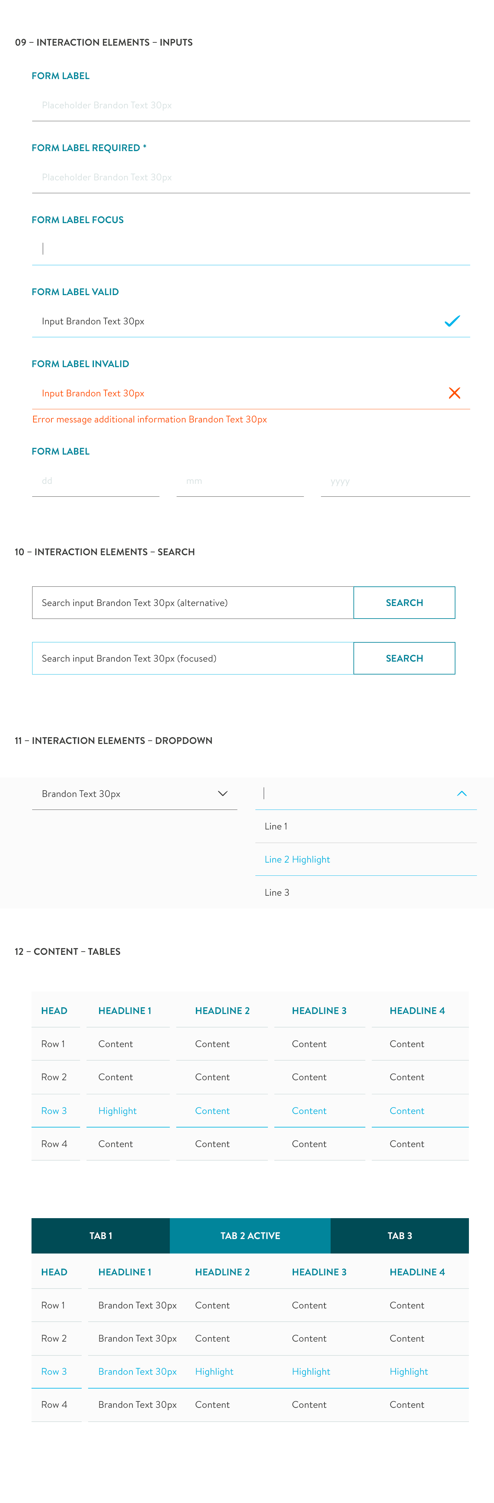
Task: Focus the Form Label Required input field
Action: tap(251, 177)
